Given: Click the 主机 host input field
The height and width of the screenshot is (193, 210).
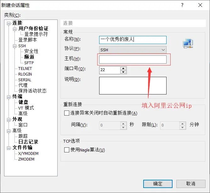Looking at the screenshot, I should point(133,60).
